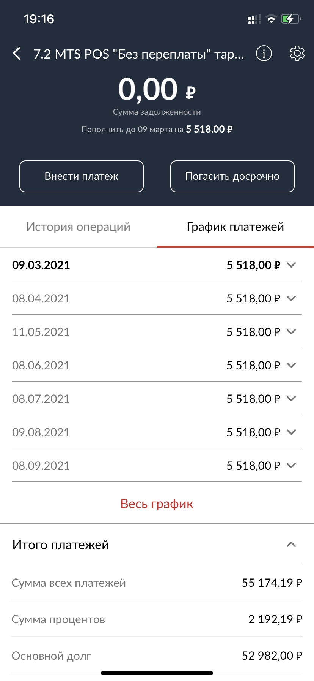Expand the 09.03.2021 payment details
This screenshot has width=314, height=681.
(x=291, y=265)
